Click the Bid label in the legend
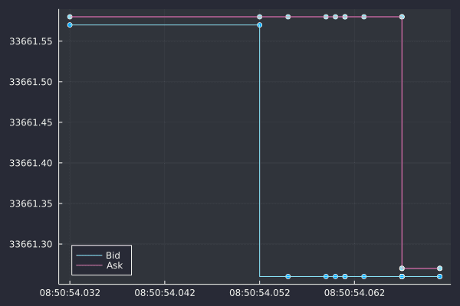460x306 pixels. tap(113, 256)
